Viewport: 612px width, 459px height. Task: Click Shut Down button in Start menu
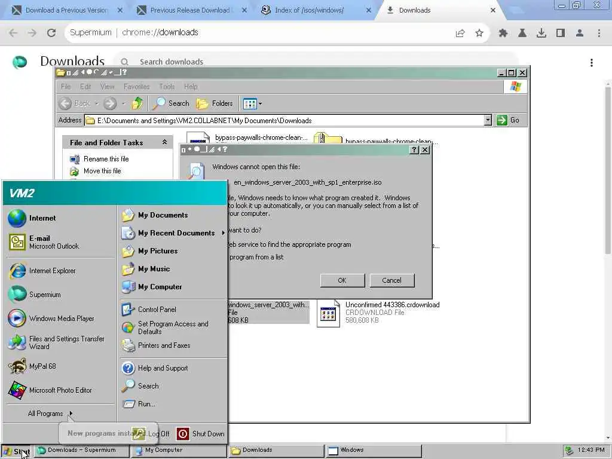(201, 434)
